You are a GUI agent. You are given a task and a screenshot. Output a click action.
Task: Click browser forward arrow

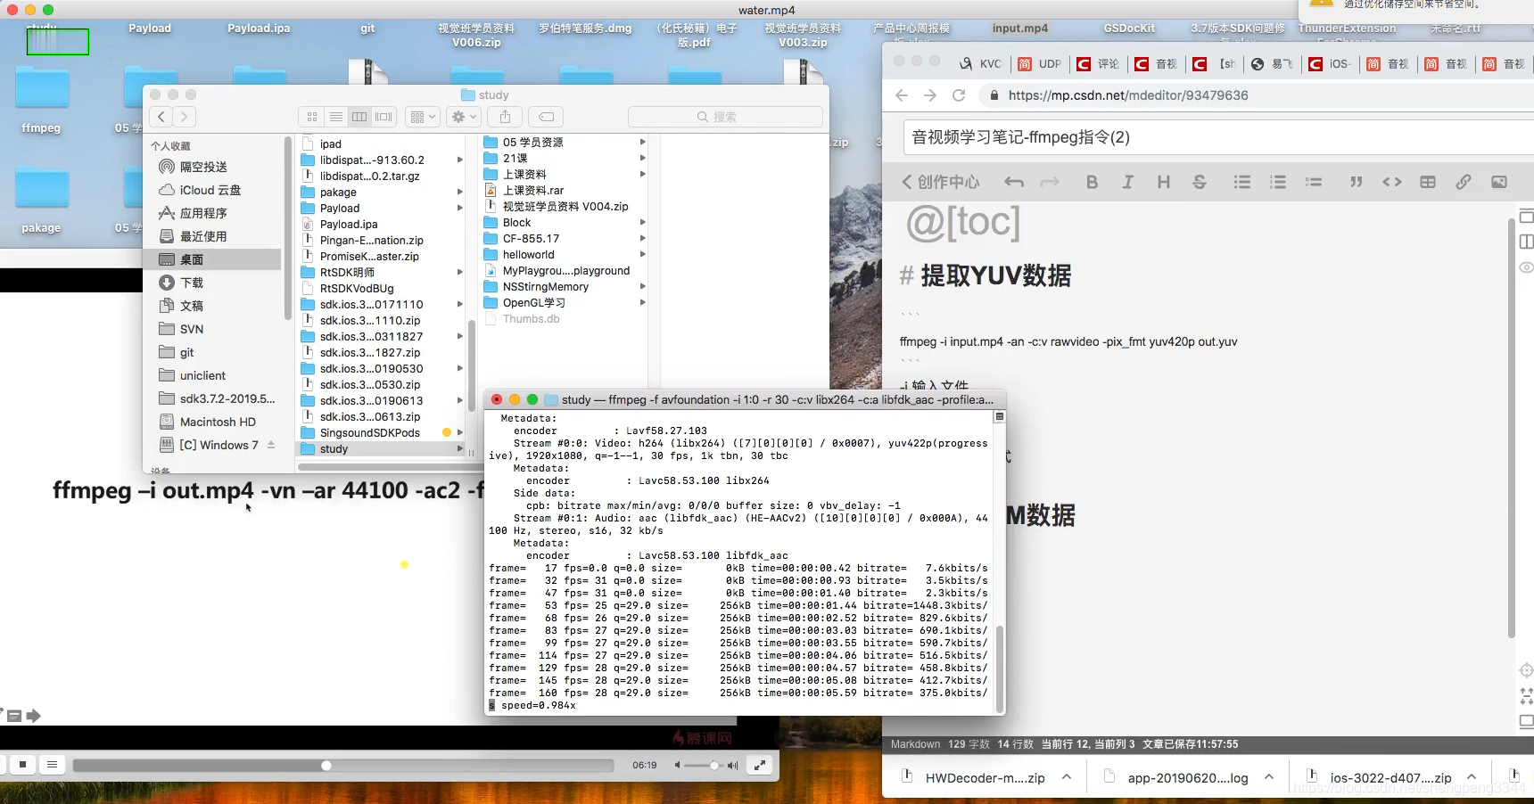930,95
